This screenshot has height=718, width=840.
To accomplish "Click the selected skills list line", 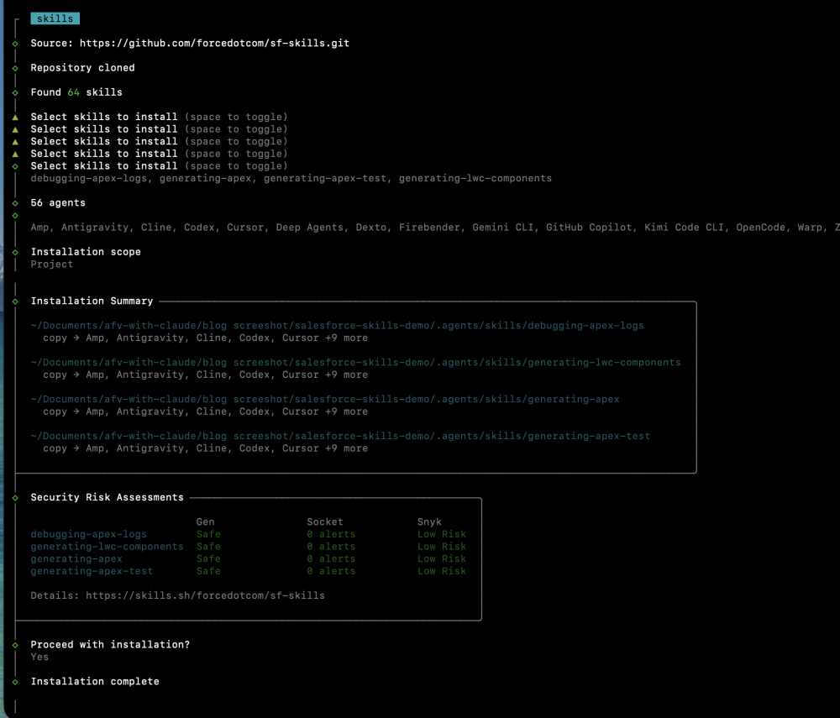I will click(x=291, y=178).
